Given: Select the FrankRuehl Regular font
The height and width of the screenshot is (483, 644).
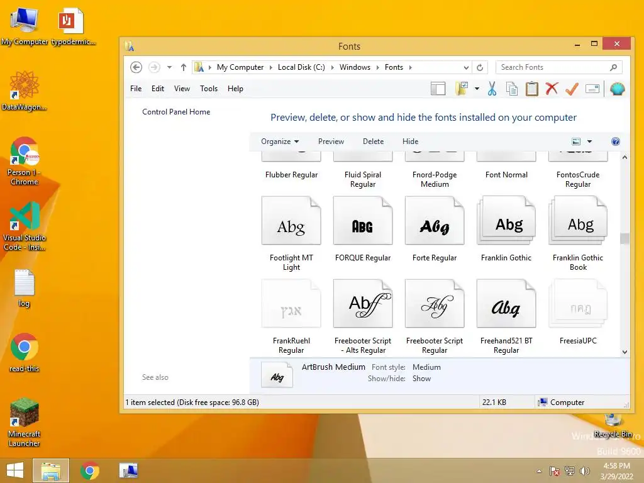Looking at the screenshot, I should coord(291,317).
